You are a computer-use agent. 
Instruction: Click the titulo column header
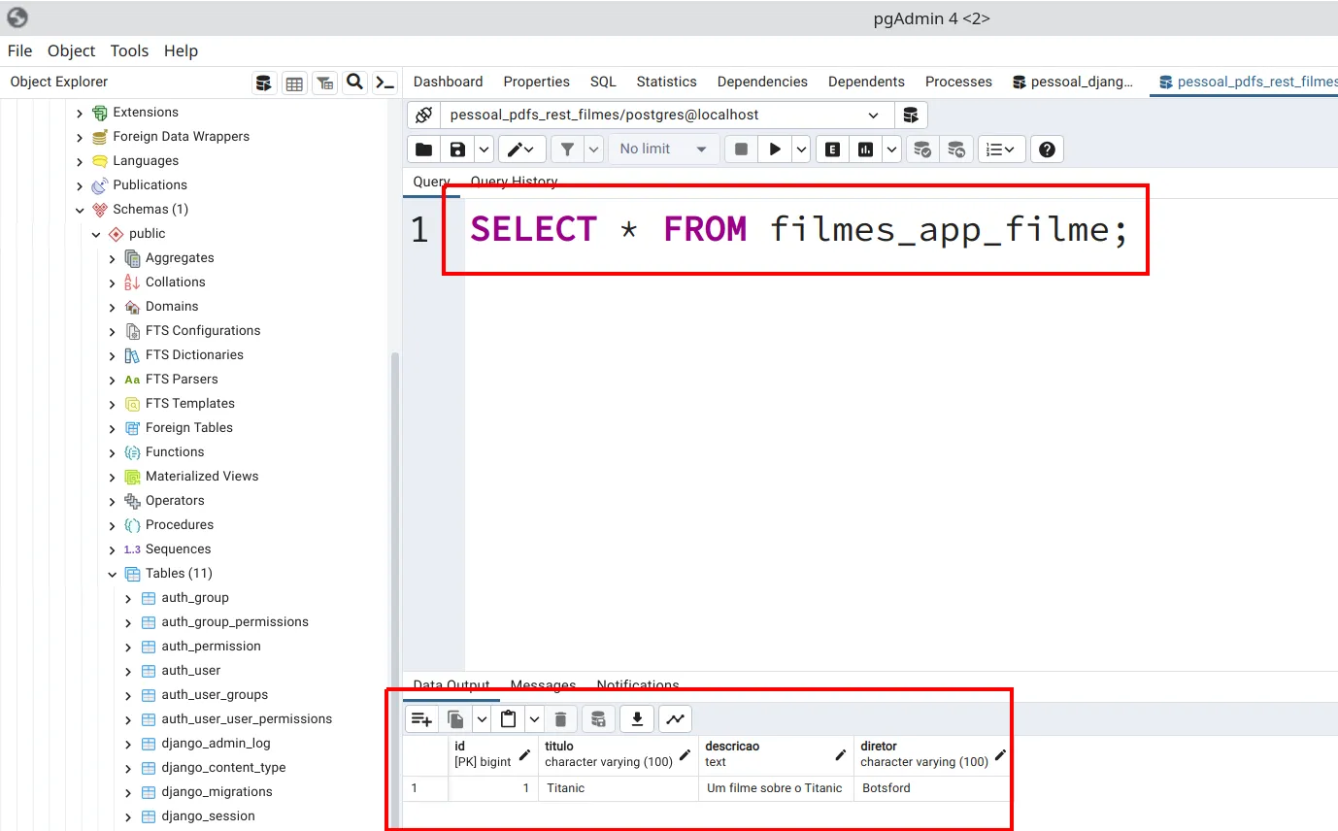(x=619, y=754)
